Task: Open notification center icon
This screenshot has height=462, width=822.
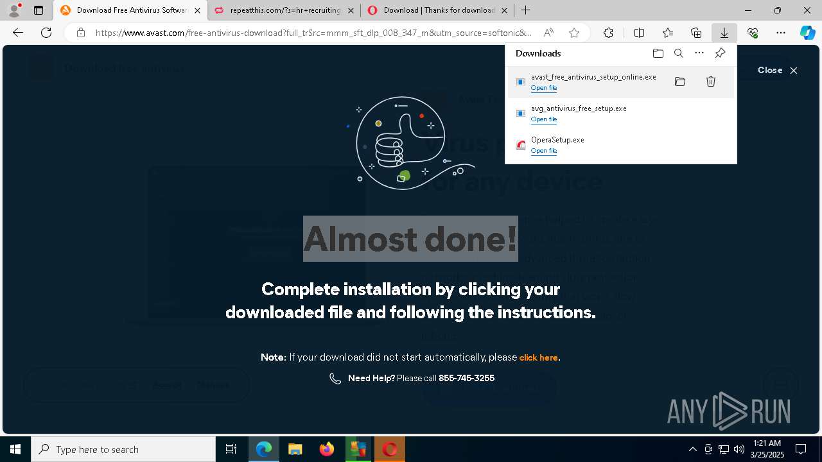Action: [801, 449]
